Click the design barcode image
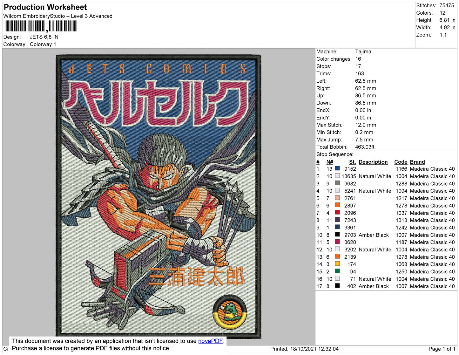The image size is (459, 355). [x=41, y=26]
